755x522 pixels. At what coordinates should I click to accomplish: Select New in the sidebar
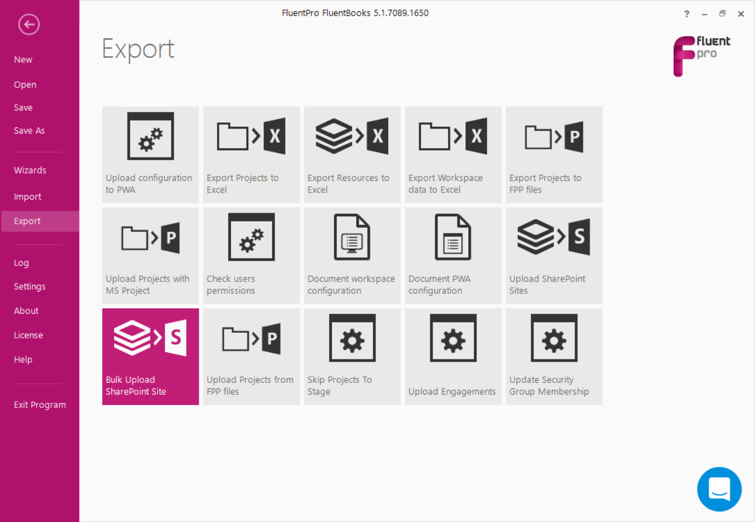tap(23, 60)
